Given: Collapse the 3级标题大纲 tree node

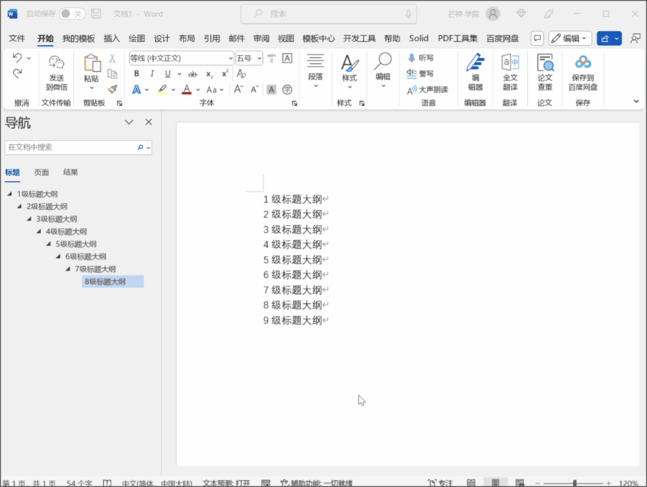Looking at the screenshot, I should point(29,219).
